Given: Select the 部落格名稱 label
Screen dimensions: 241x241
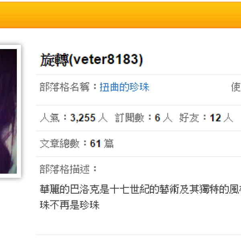Looking at the screenshot, I should coord(65,87).
